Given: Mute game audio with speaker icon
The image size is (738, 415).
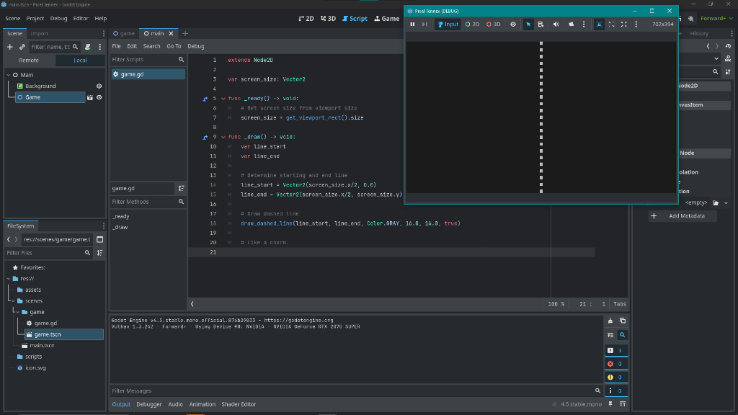Looking at the screenshot, I should point(556,24).
